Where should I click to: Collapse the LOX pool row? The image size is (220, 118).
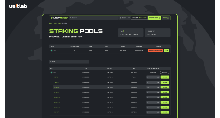110,72
